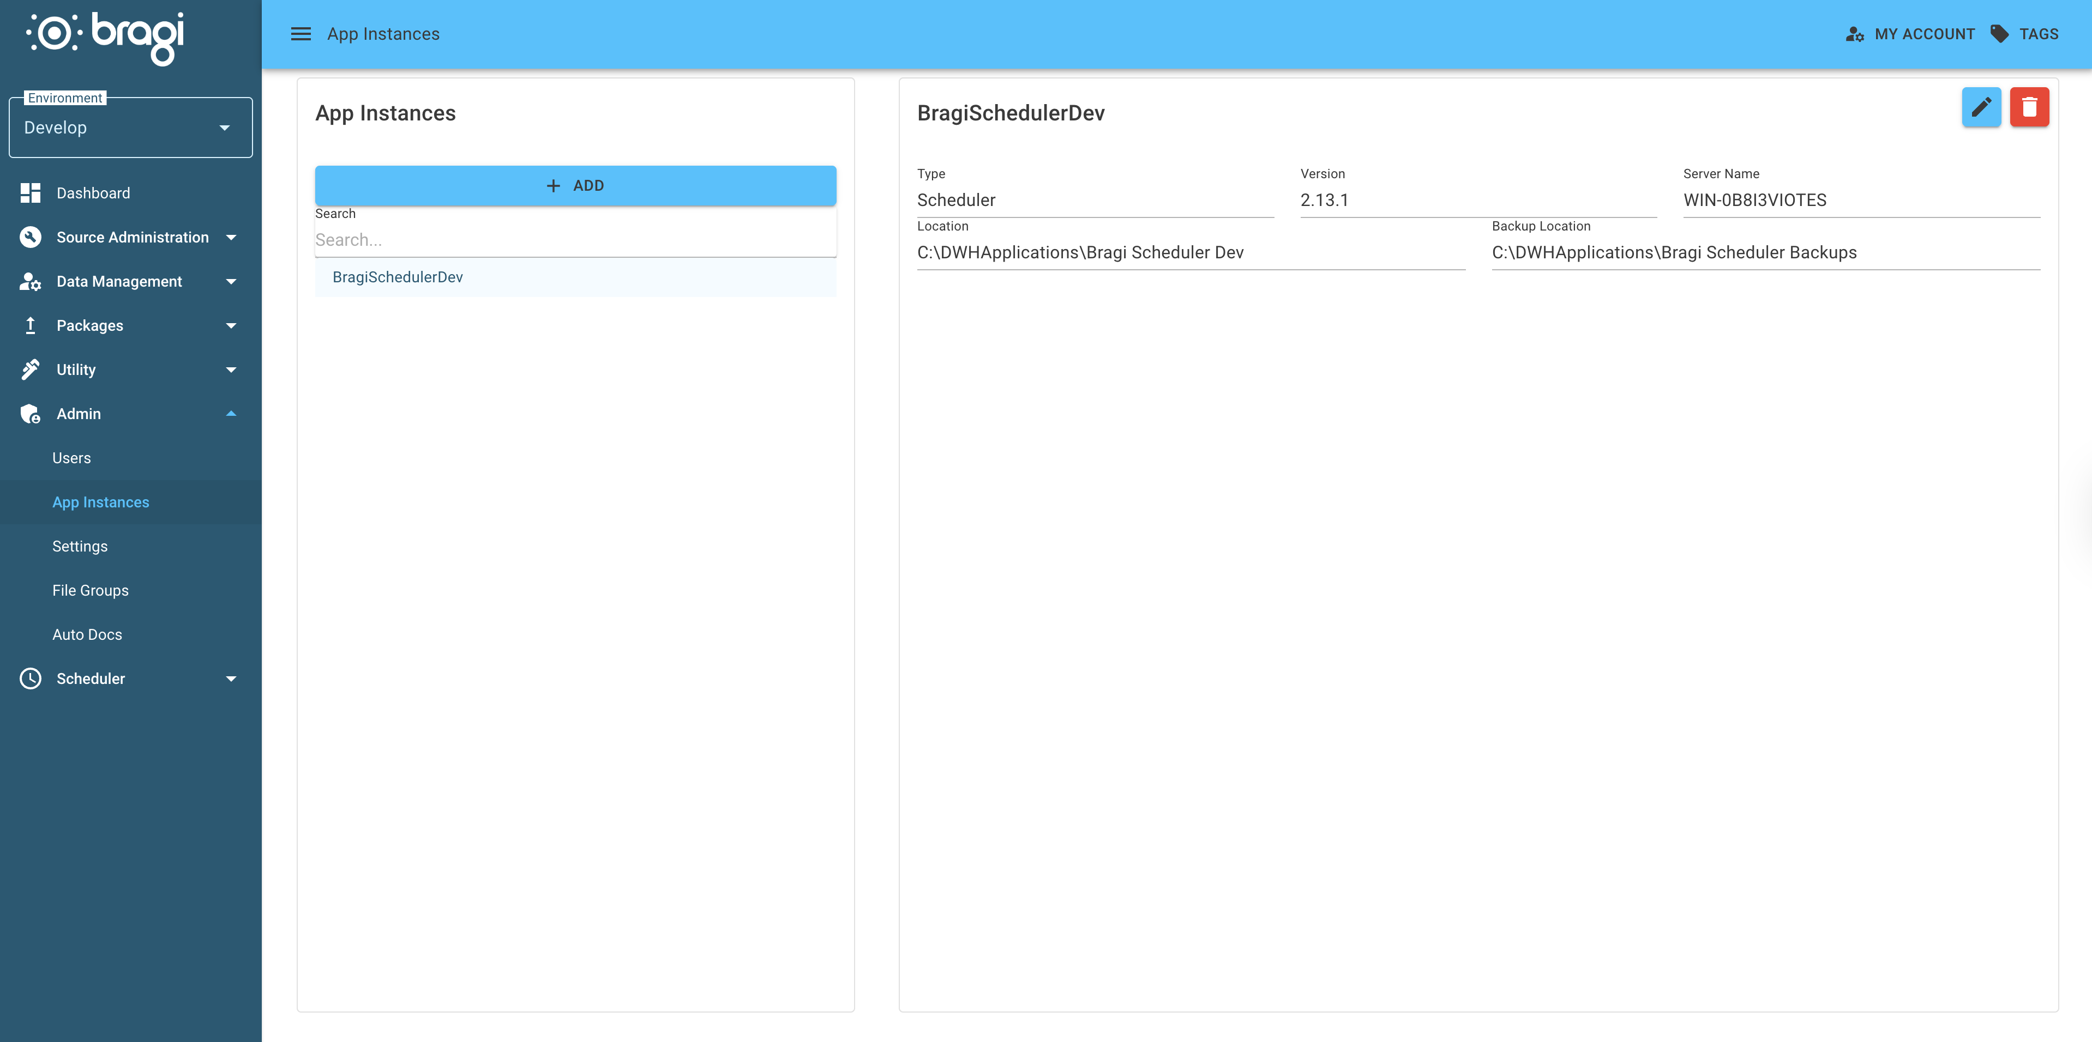Click the Data Management label
This screenshot has height=1042, width=2092.
click(119, 282)
